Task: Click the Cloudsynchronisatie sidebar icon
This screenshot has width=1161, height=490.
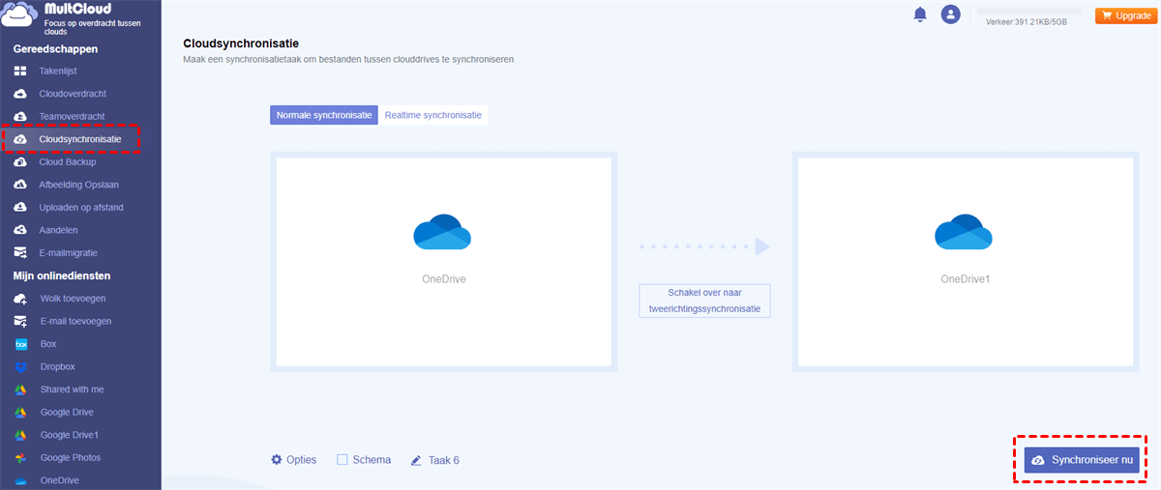Action: 20,139
